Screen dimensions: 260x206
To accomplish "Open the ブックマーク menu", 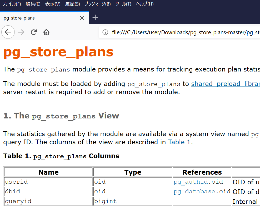I will 97,4.
